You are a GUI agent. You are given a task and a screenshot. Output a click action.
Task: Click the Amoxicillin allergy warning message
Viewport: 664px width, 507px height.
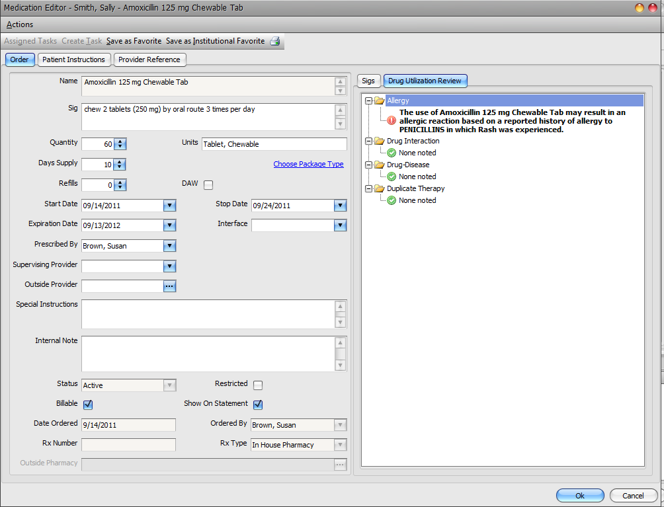pos(512,121)
